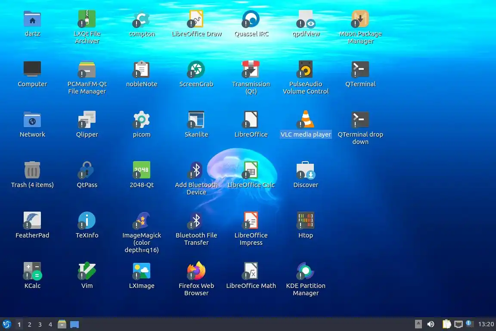This screenshot has width=496, height=331.
Task: Expand hidden tray icons arrow
Action: pos(418,324)
